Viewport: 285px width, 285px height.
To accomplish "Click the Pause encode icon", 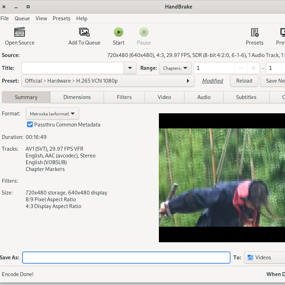I will tap(144, 32).
